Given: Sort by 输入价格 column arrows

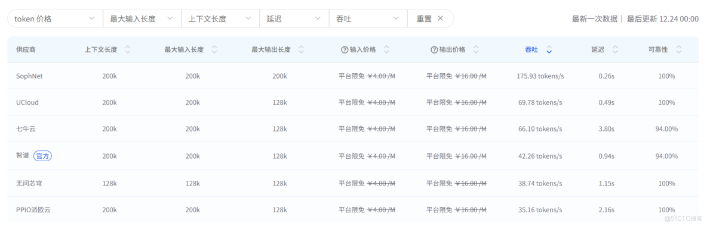Looking at the screenshot, I should (x=386, y=50).
